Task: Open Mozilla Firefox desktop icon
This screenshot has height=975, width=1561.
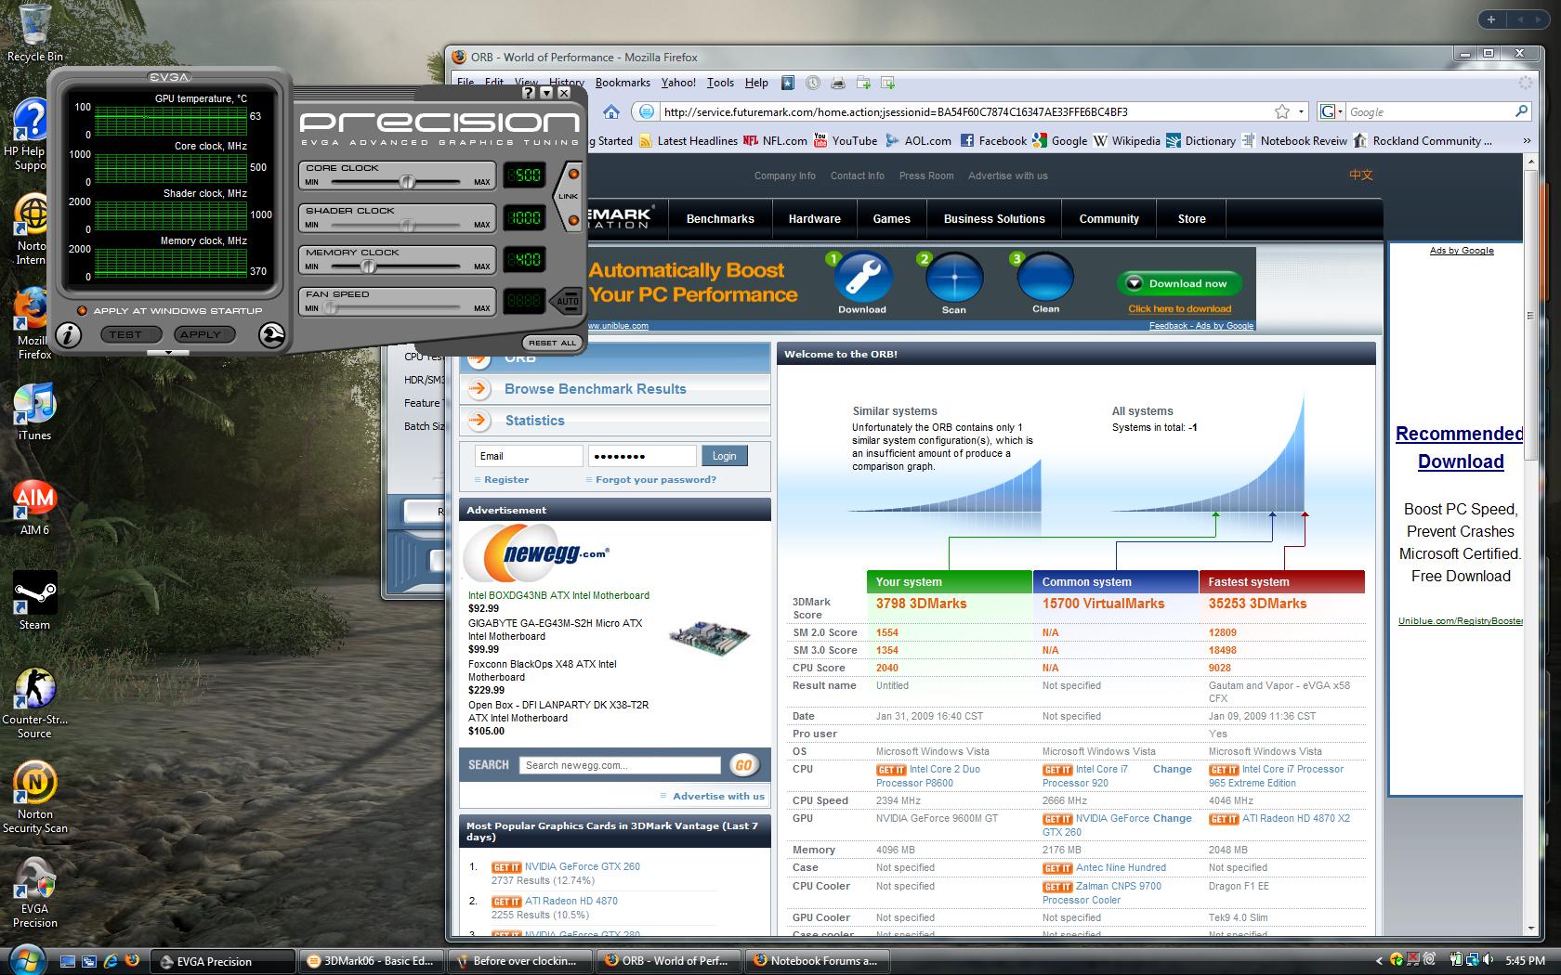Action: coord(34,324)
